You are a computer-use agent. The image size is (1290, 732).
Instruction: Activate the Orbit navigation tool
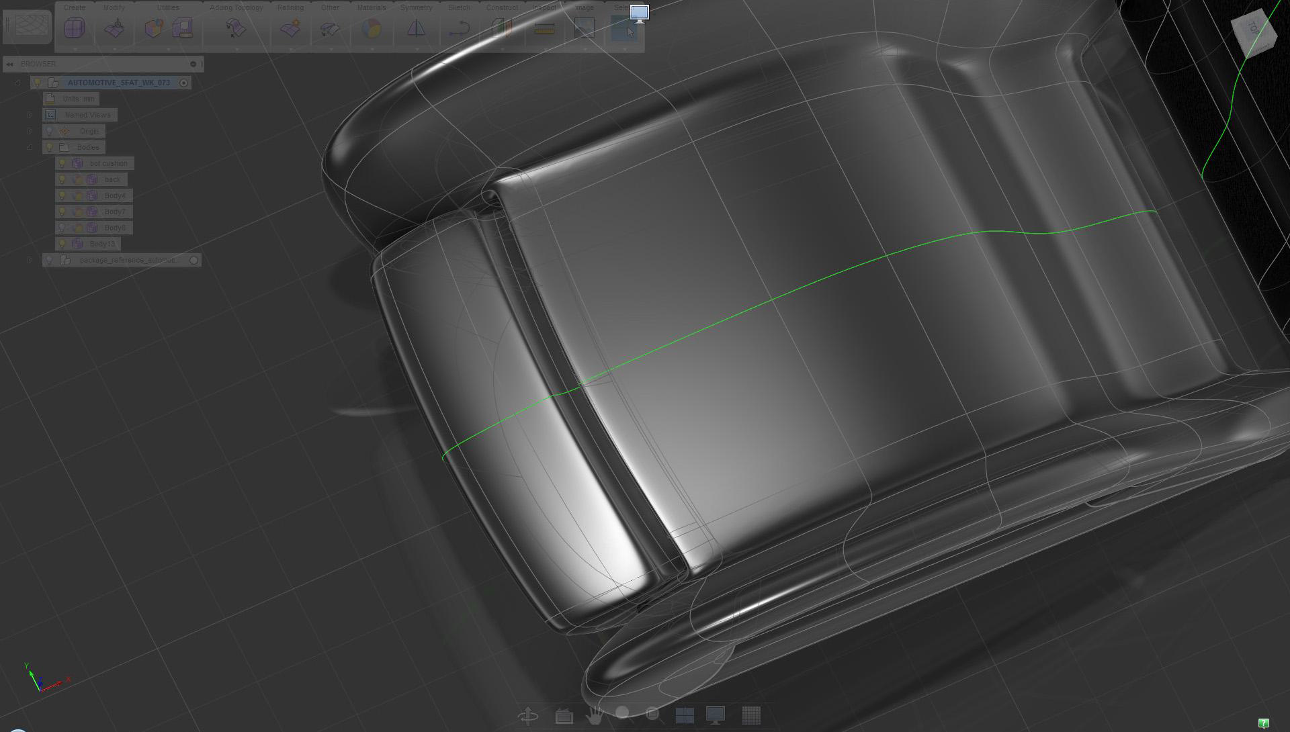point(528,715)
